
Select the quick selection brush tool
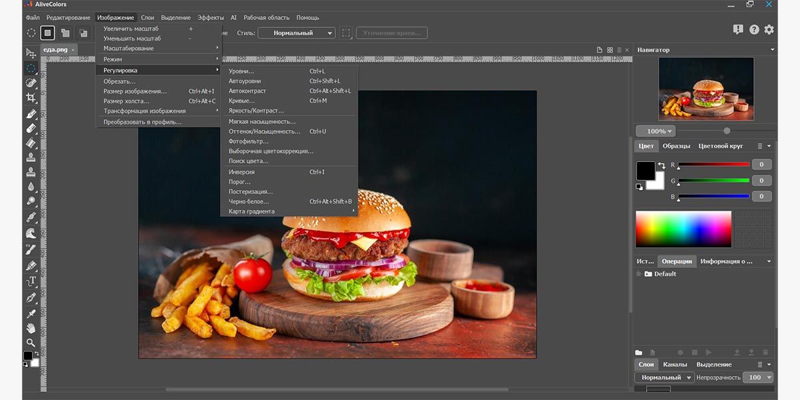pos(31,83)
